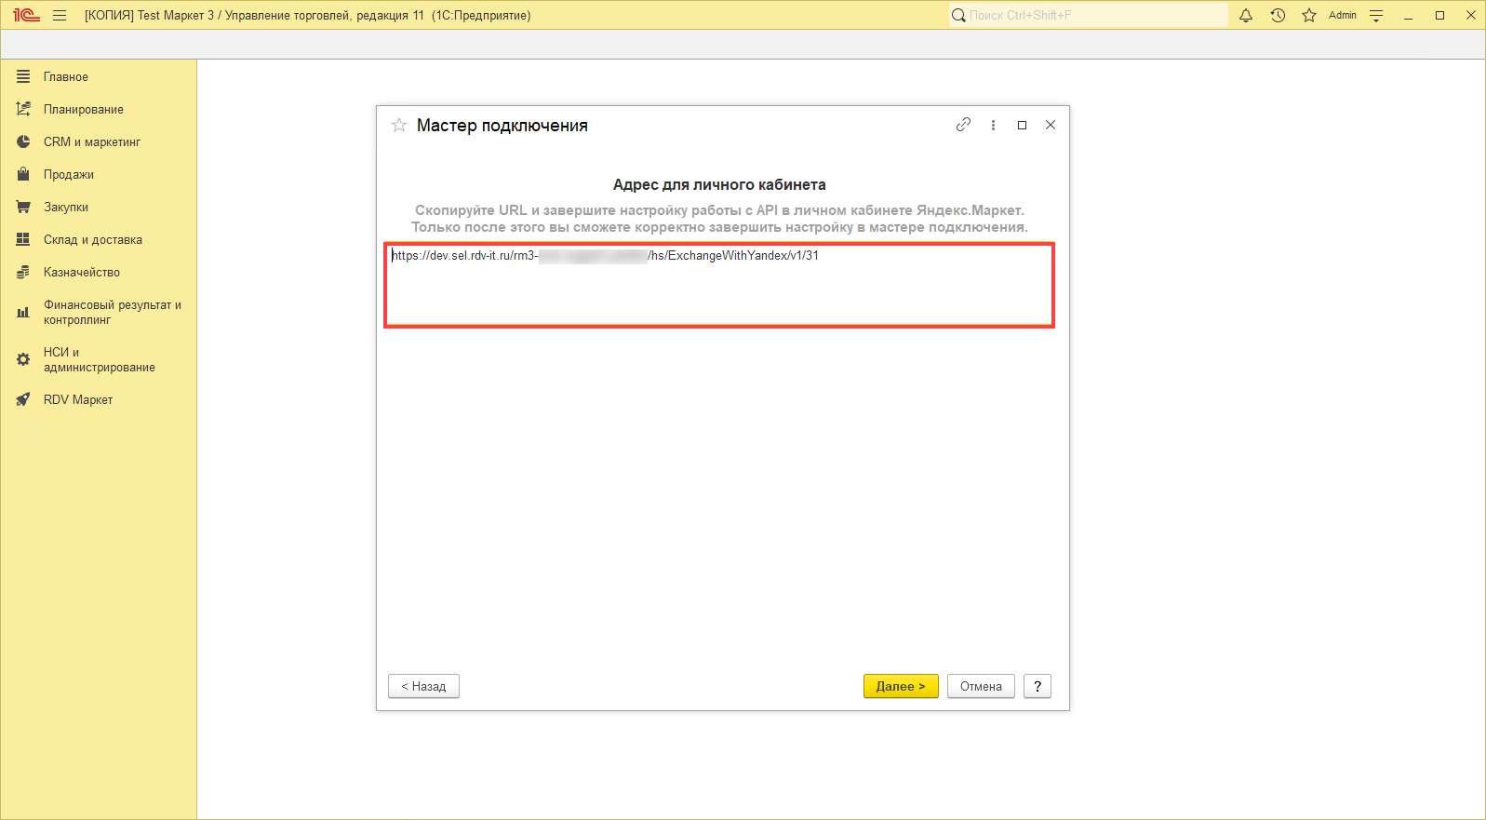
Task: Click the Финансовый результат bar chart icon
Action: (x=23, y=313)
